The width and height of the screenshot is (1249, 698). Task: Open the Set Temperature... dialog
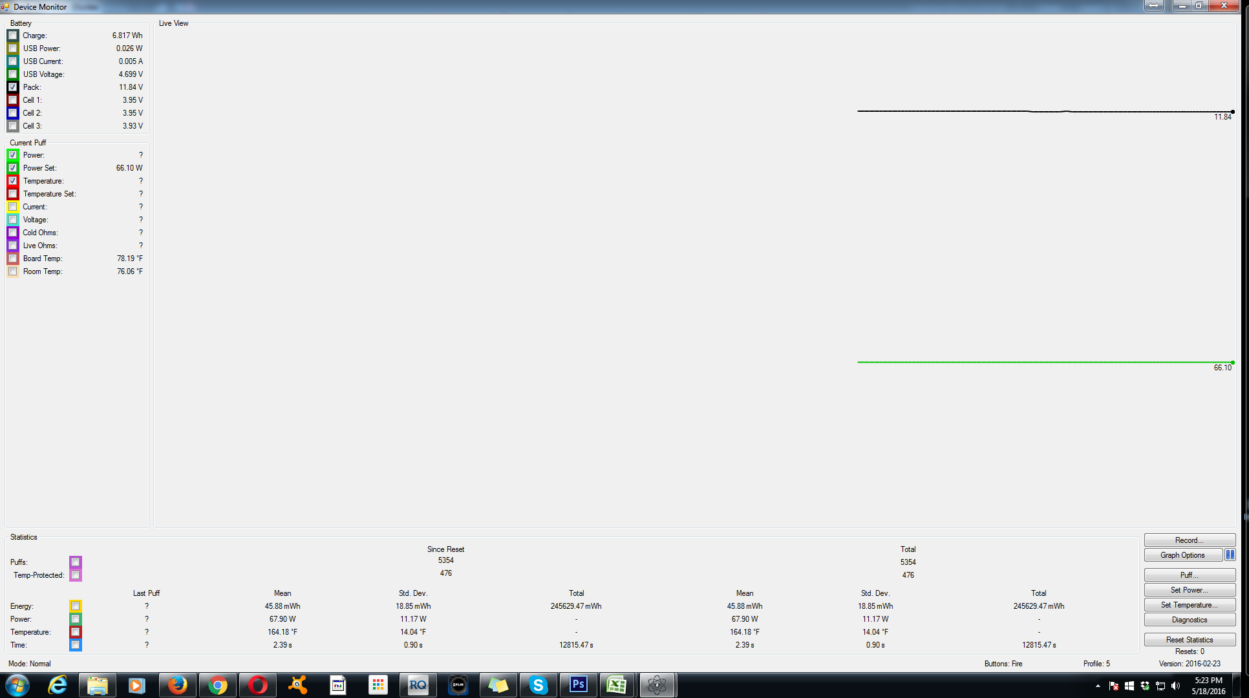point(1189,605)
